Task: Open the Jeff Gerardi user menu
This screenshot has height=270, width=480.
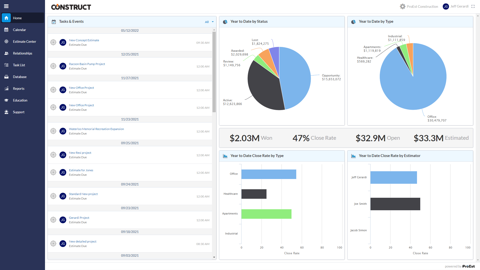Action: coord(459,6)
